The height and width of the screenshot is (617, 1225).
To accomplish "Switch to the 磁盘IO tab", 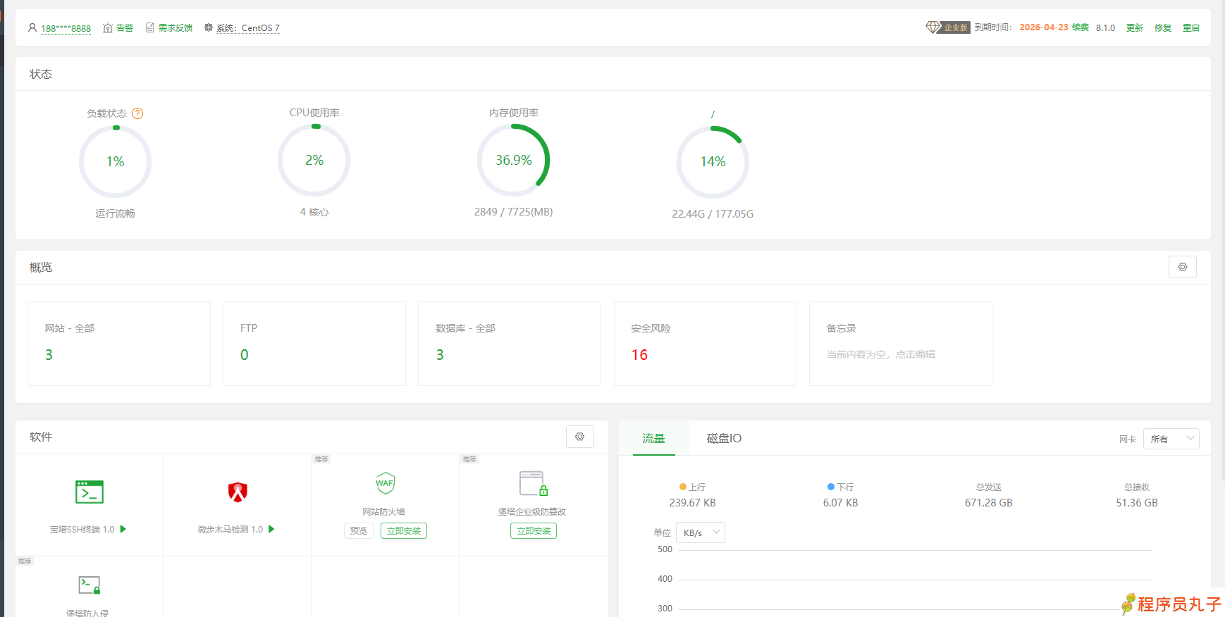I will (724, 439).
